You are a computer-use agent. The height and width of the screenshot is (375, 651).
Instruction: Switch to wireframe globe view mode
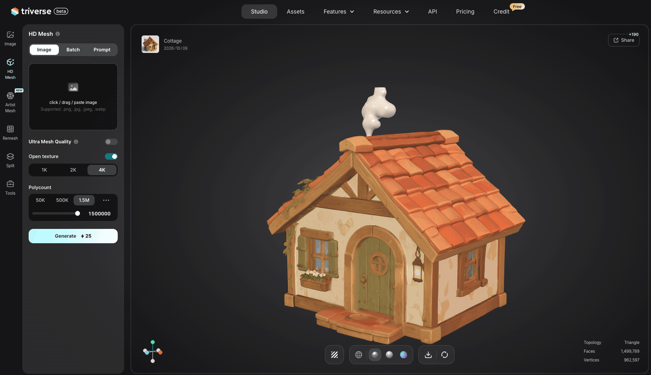[x=359, y=355]
